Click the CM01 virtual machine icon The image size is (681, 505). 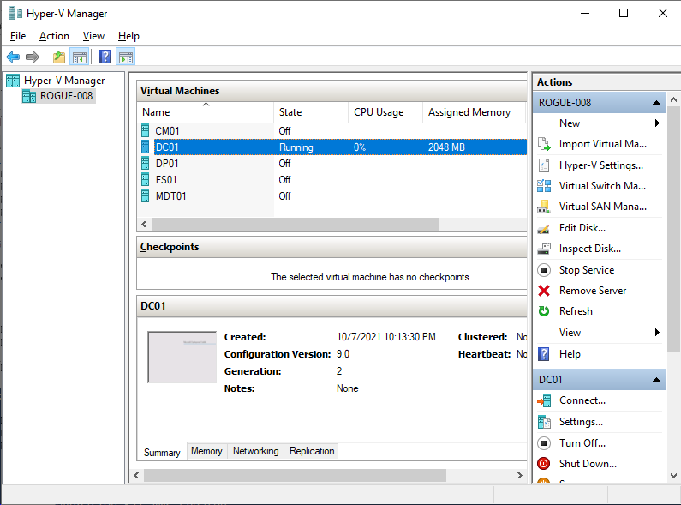coord(146,130)
